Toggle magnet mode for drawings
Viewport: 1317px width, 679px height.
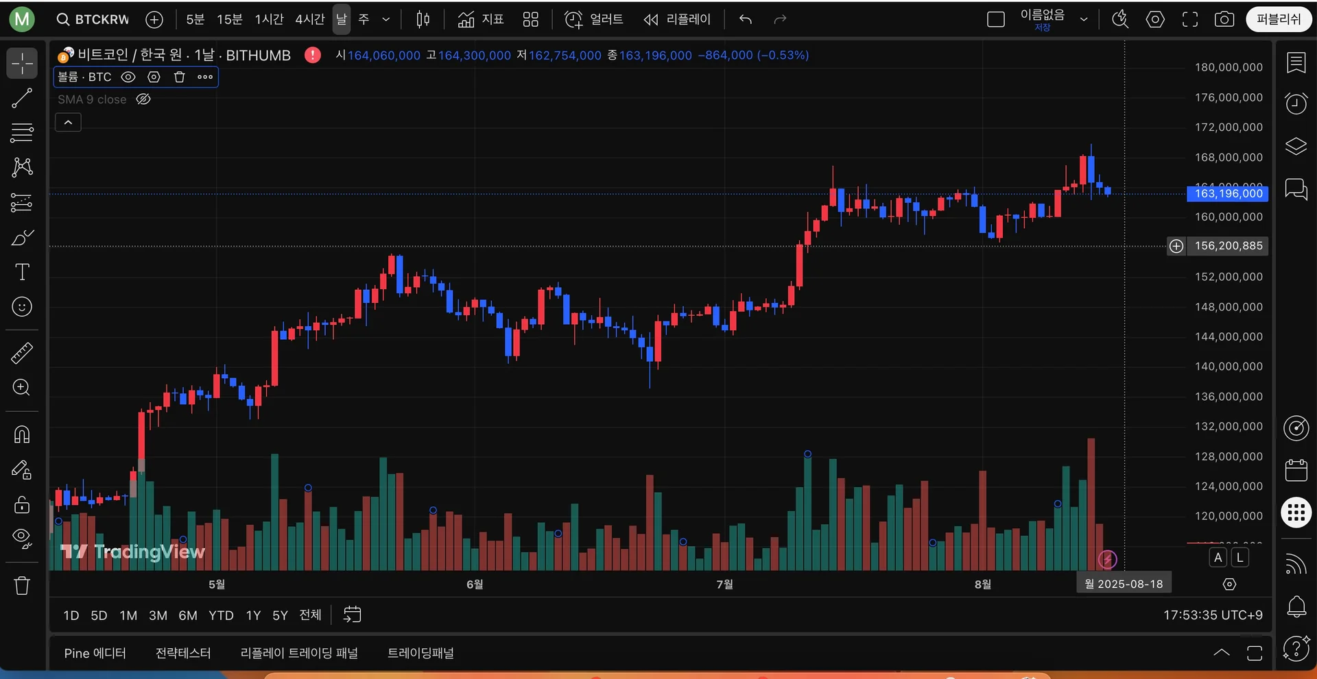click(x=22, y=434)
